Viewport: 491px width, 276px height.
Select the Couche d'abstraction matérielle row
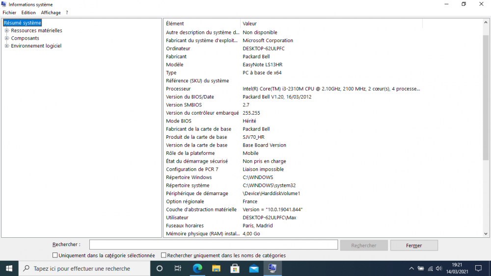[293, 210]
